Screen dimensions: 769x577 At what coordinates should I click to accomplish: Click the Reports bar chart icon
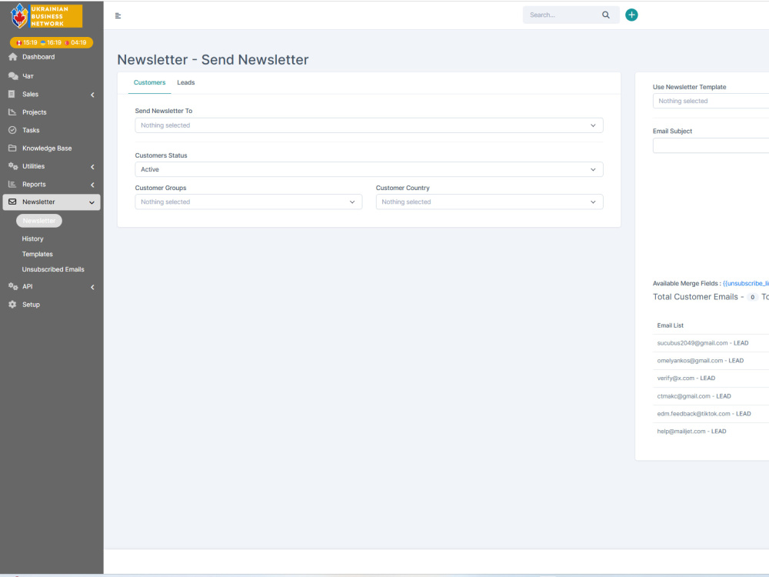[12, 185]
